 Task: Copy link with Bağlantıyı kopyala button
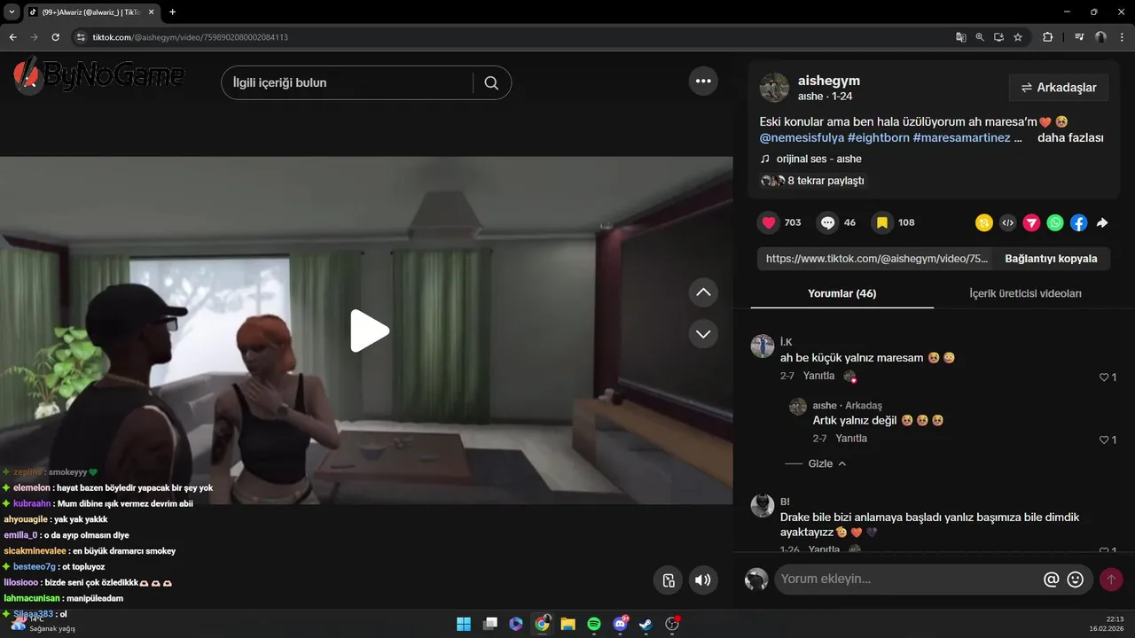point(1051,259)
